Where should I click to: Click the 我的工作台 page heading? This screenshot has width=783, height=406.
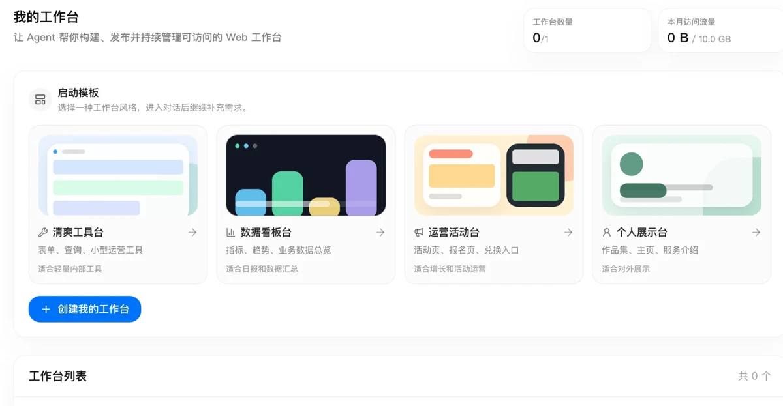tap(46, 17)
